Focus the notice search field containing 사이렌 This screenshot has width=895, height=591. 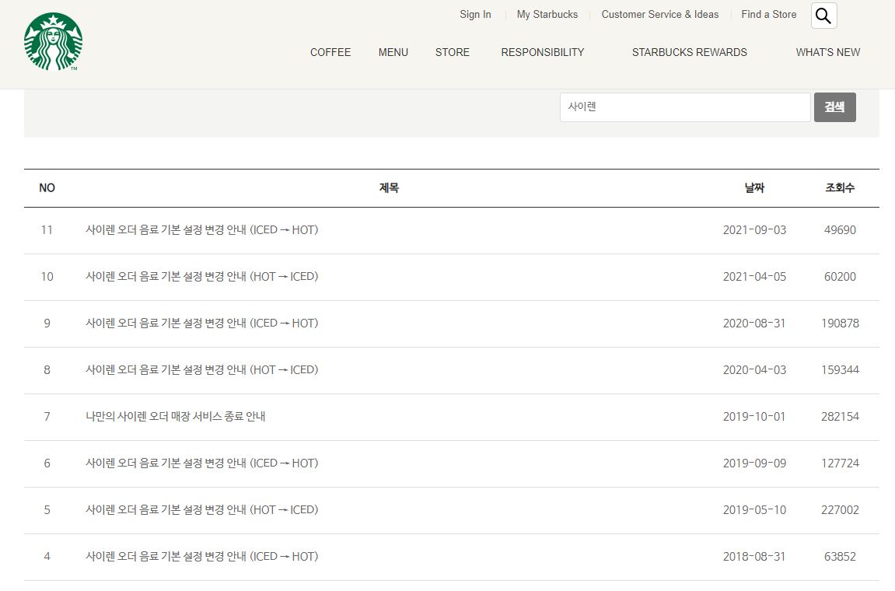[x=685, y=107]
